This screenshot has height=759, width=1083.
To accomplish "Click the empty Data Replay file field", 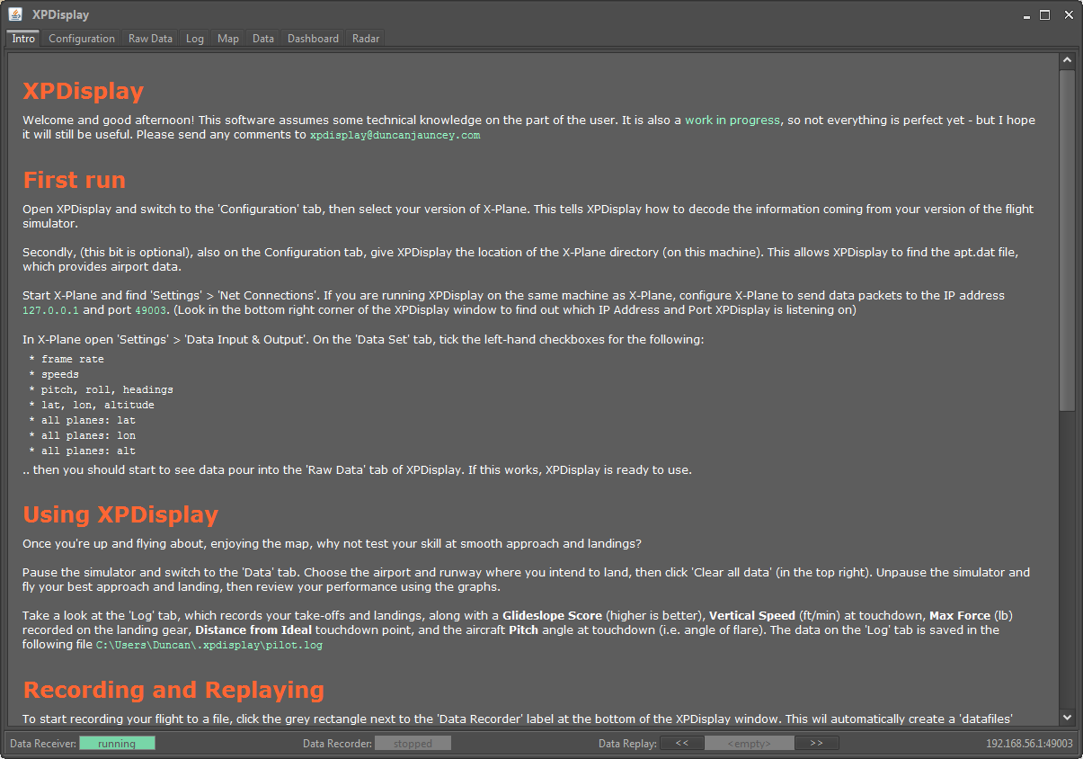I will [x=749, y=744].
